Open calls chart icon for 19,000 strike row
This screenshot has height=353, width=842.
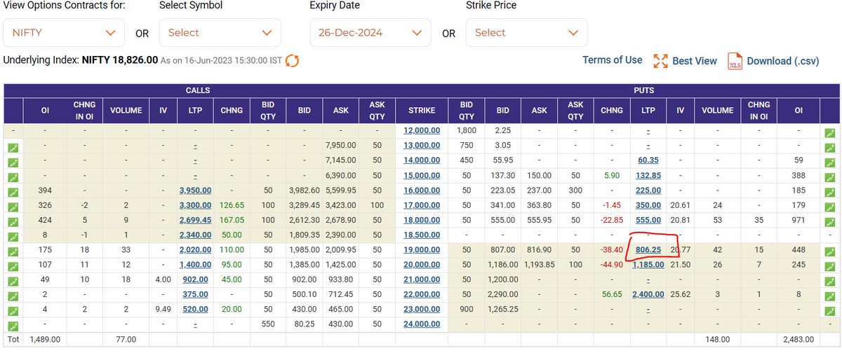tap(13, 251)
